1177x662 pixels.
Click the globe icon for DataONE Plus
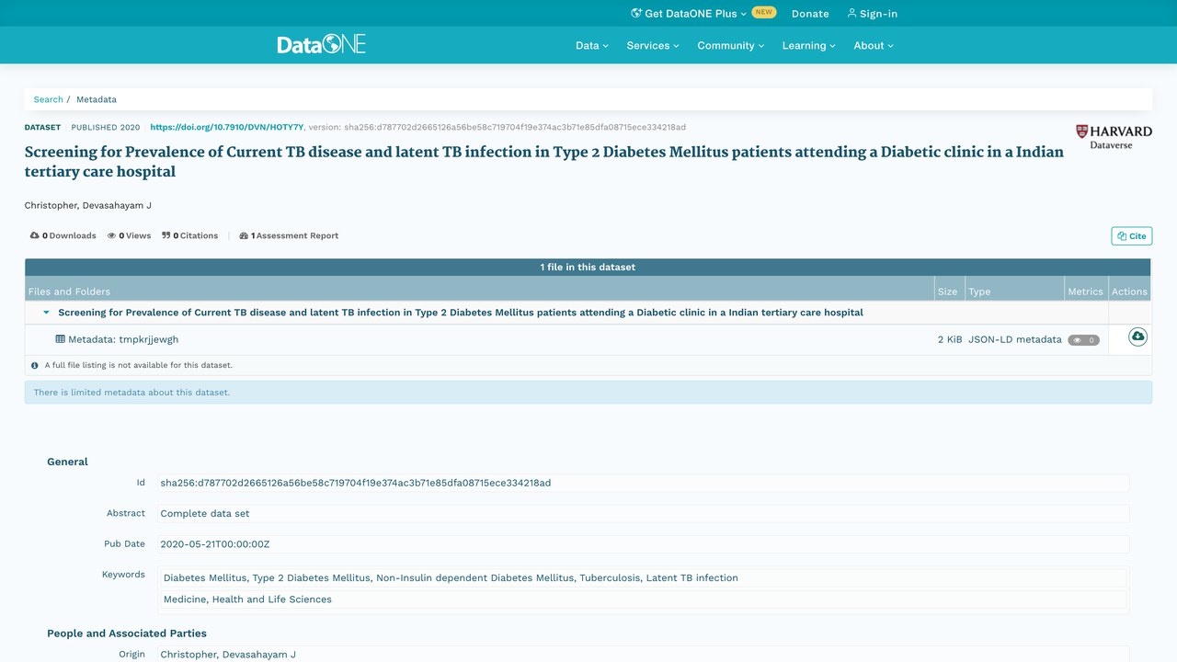[636, 13]
